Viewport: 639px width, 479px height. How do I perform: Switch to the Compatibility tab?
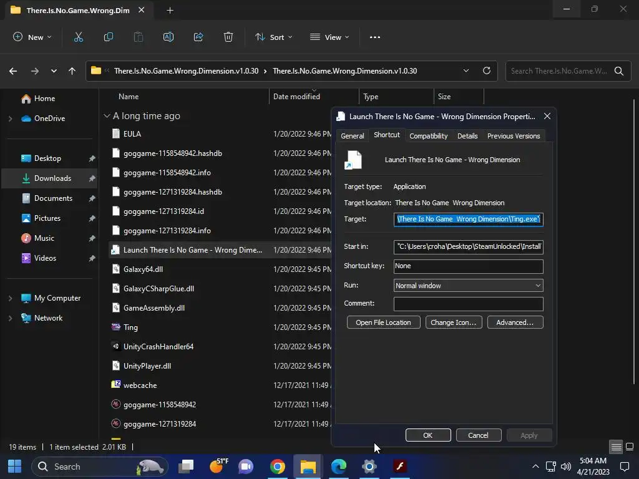(x=428, y=136)
